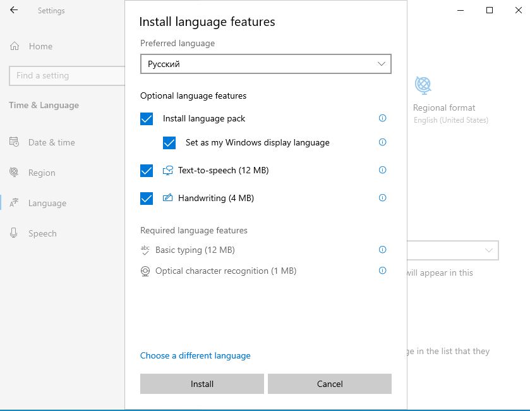Screen dimensions: 530x411
Task: Show info for Install language pack
Action: coord(382,118)
